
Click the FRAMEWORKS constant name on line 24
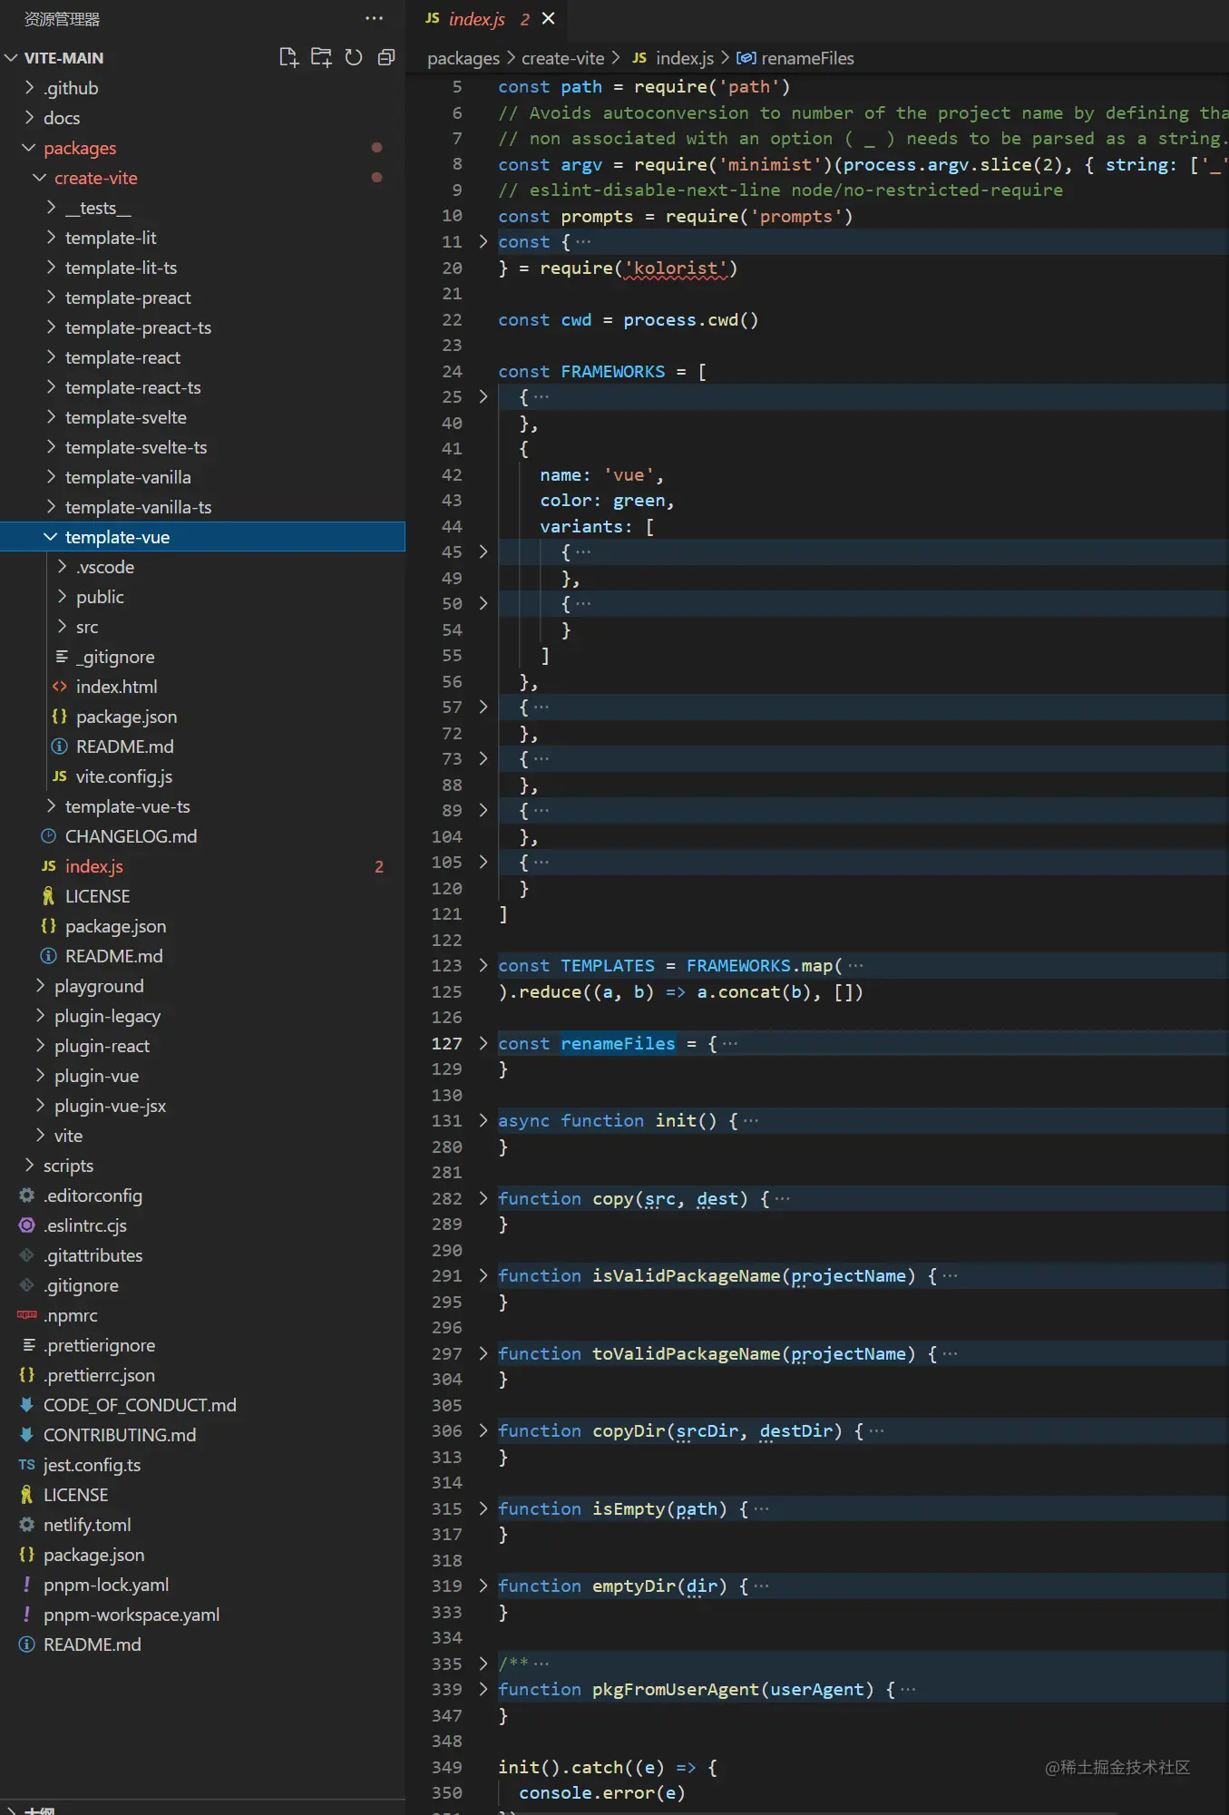click(x=612, y=372)
